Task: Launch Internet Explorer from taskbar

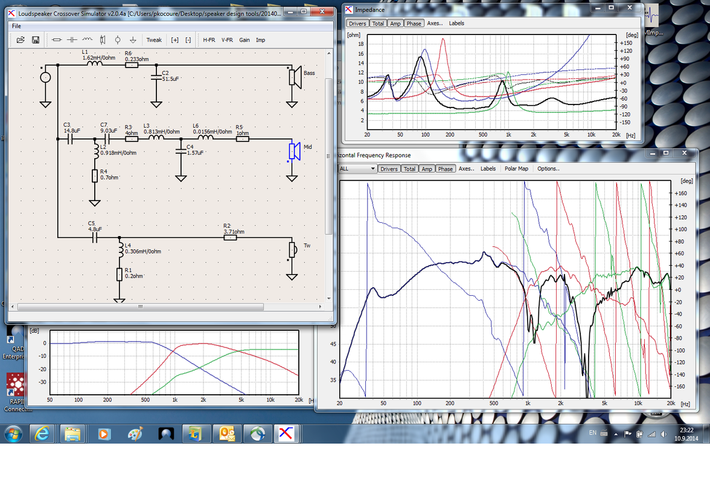Action: coord(42,434)
